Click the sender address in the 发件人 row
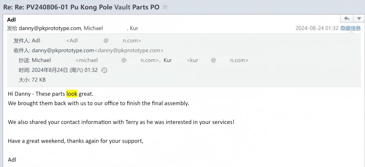Image resolution: width=365 pixels, height=167 pixels. tap(103, 41)
